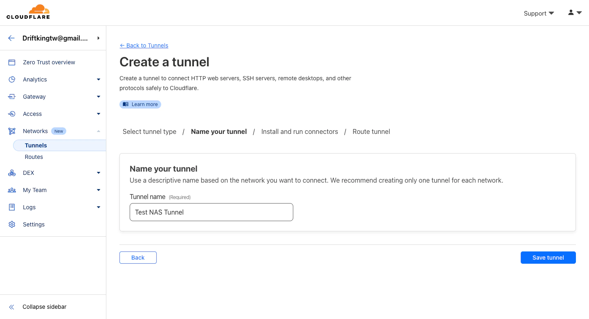Viewport: 589px width, 319px height.
Task: Expand the Access section arrow
Action: point(99,114)
